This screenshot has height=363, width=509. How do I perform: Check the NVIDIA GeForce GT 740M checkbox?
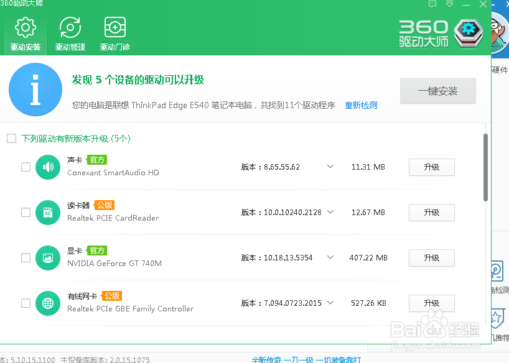tap(26, 257)
